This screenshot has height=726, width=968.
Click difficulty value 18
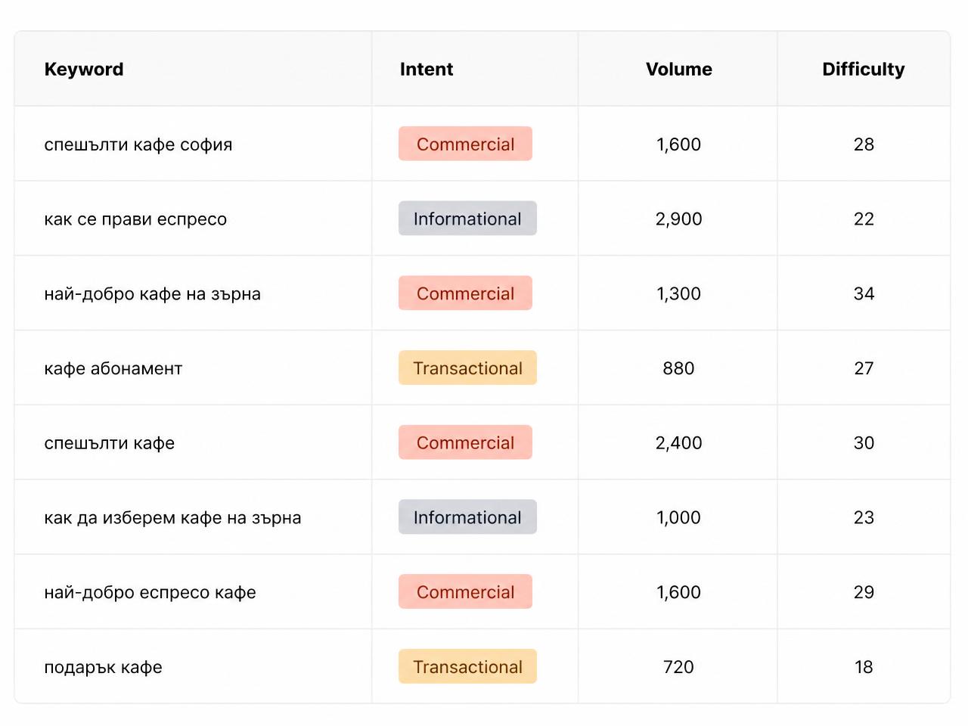864,667
